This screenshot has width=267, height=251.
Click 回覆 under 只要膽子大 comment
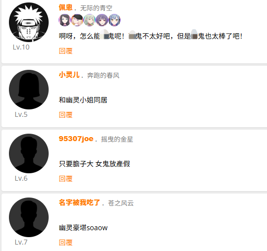coord(66,179)
